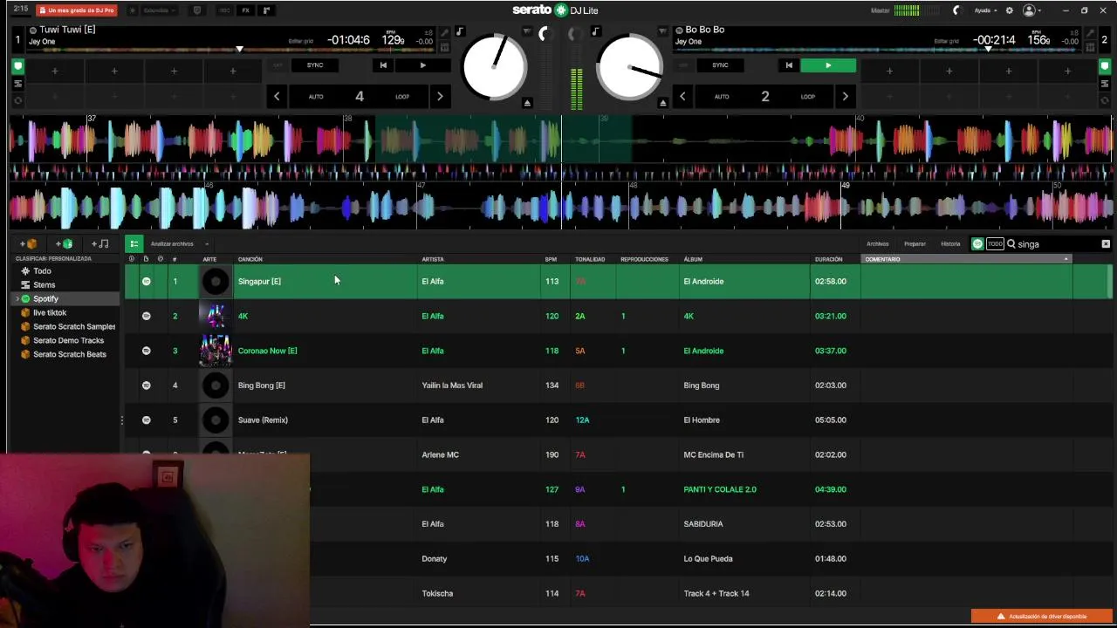Screen dimensions: 1117x628
Task: Open stems pad mode icon on deck 1
Action: pos(17,84)
